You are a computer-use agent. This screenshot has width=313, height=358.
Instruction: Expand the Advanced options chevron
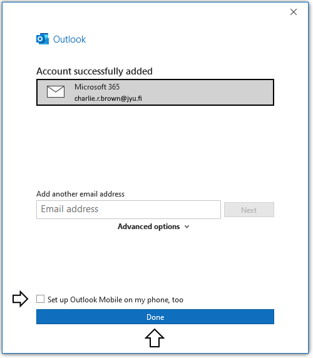[187, 227]
